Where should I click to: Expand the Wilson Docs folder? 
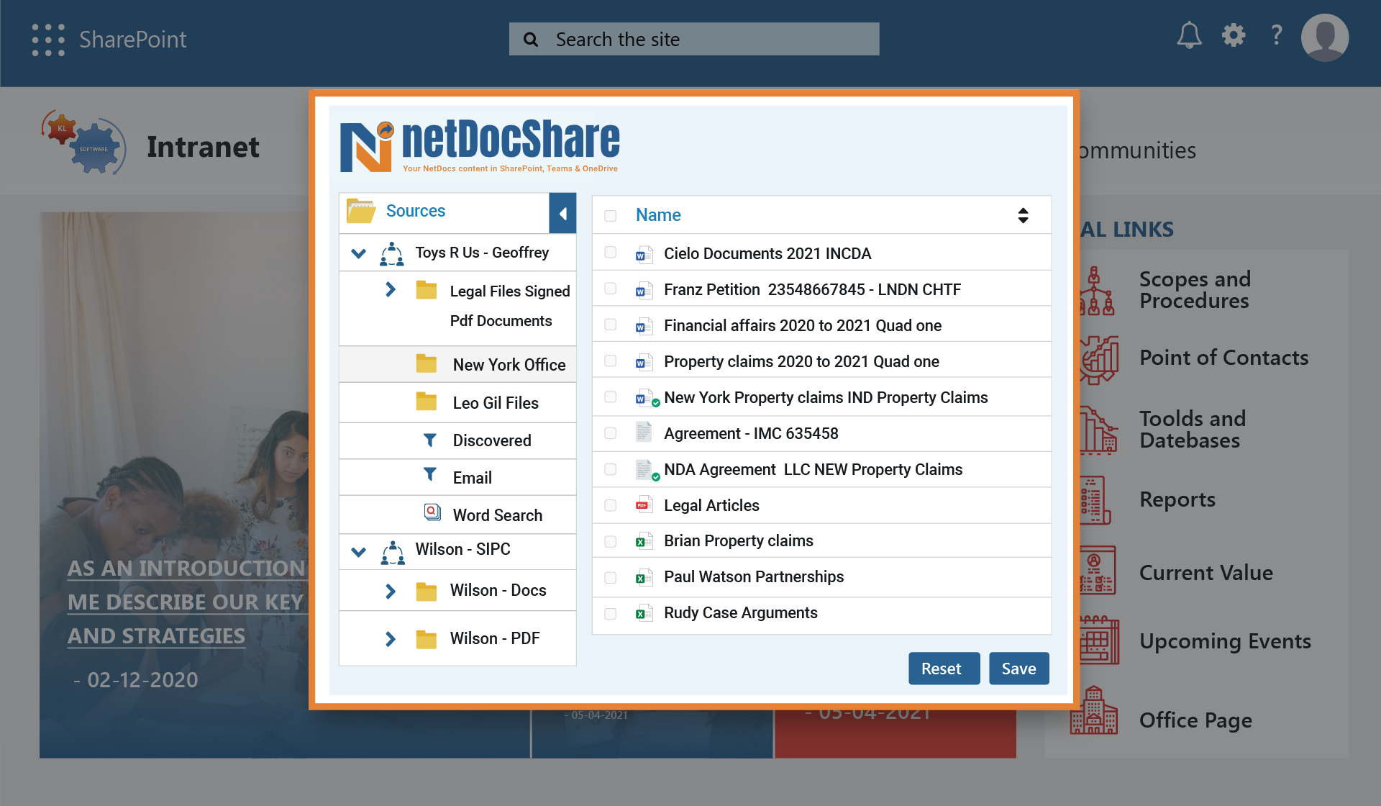tap(389, 589)
